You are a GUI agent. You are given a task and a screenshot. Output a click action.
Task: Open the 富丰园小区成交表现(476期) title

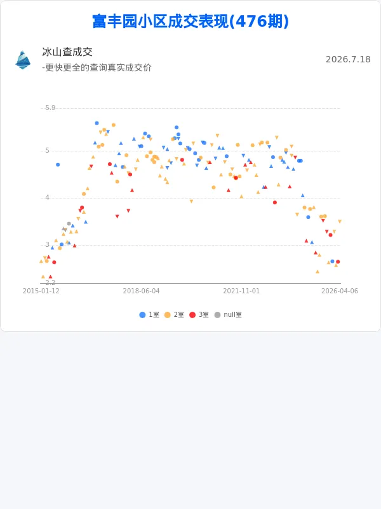click(190, 22)
